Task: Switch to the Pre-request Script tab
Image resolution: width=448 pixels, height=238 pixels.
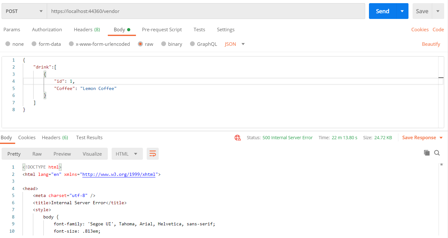Action: [x=162, y=29]
